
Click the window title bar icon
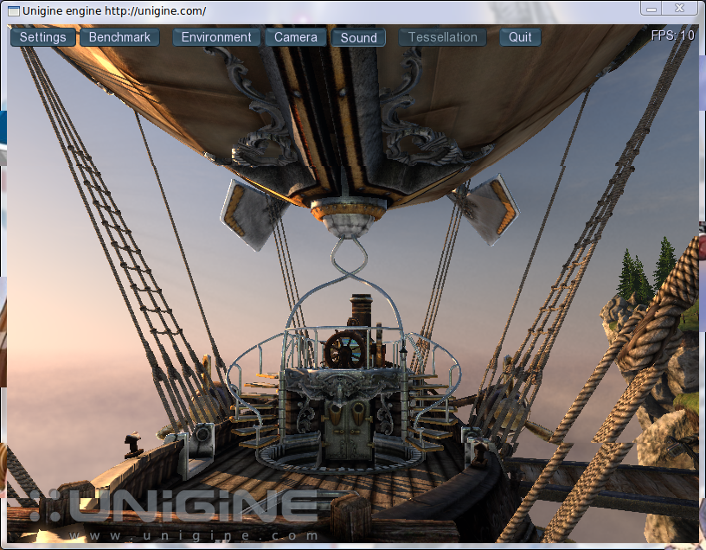pyautogui.click(x=14, y=10)
